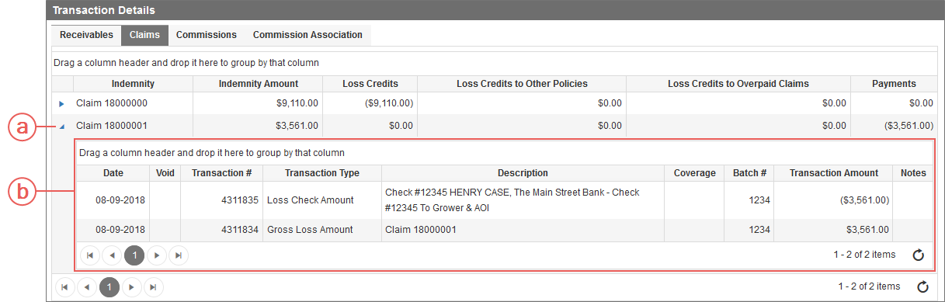Open the Commission Association tab
945x302 pixels.
click(307, 35)
